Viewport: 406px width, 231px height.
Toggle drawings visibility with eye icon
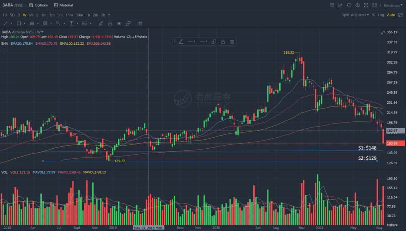click(x=119, y=23)
